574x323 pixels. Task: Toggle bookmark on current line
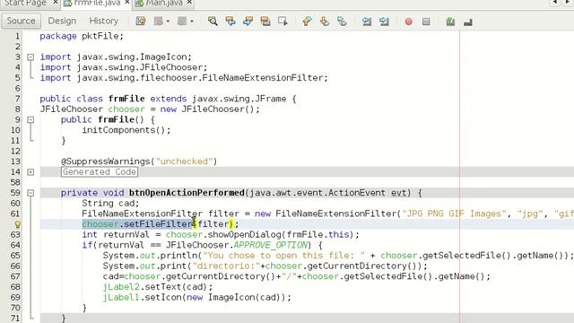342,22
